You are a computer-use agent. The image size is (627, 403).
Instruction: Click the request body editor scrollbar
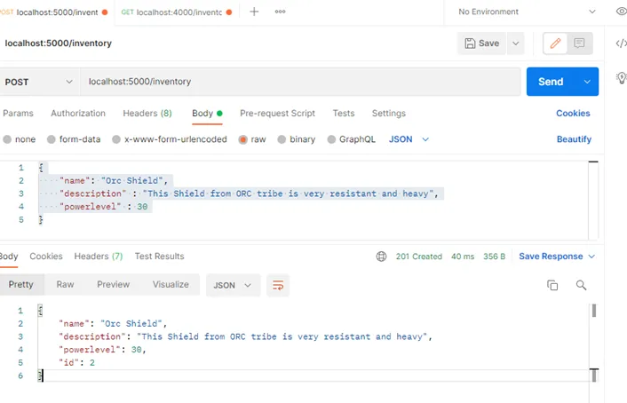pos(593,200)
